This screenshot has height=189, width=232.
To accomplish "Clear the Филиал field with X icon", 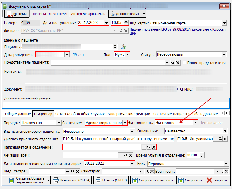I will 126,31.
